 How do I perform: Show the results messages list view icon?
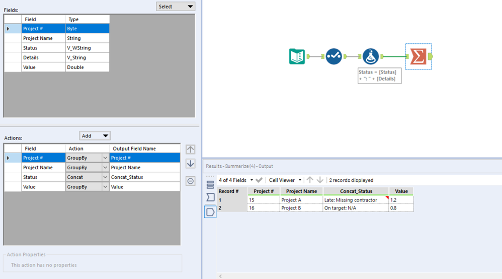click(x=210, y=185)
